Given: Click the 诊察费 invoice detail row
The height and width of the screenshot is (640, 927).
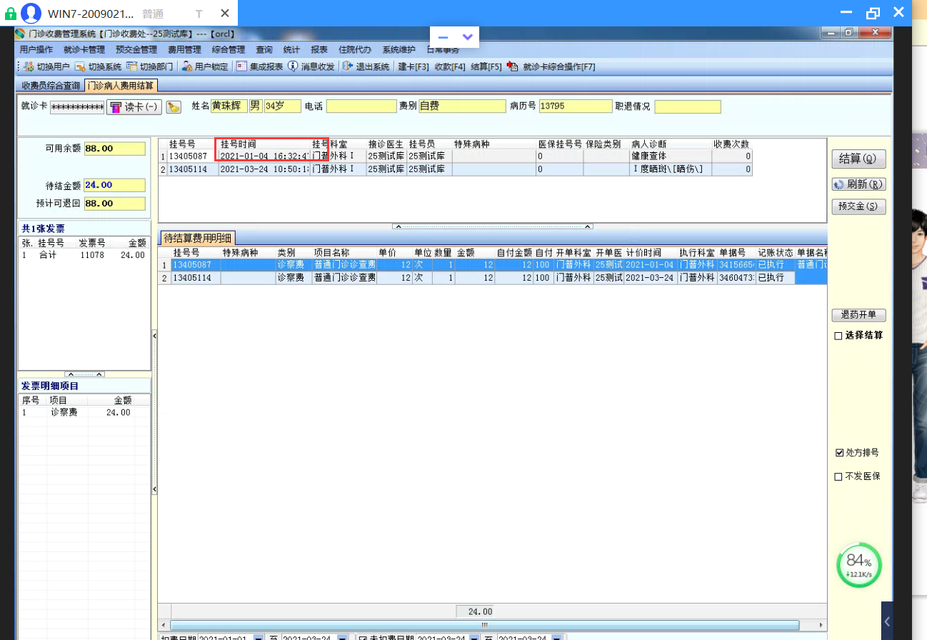Looking at the screenshot, I should pos(83,412).
